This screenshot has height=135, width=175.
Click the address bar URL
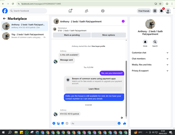tap(41, 4)
